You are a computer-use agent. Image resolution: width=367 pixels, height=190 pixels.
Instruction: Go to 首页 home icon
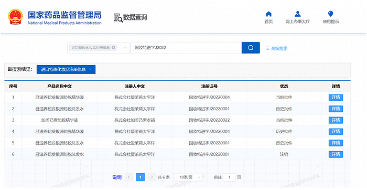point(268,14)
